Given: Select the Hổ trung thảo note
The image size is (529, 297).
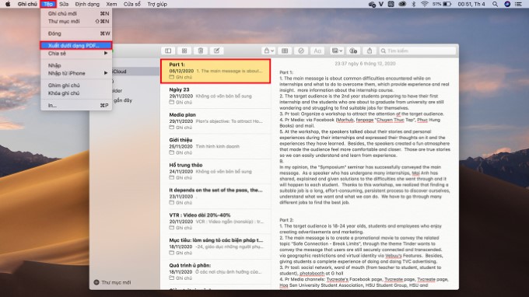Looking at the screenshot, I should (215, 171).
